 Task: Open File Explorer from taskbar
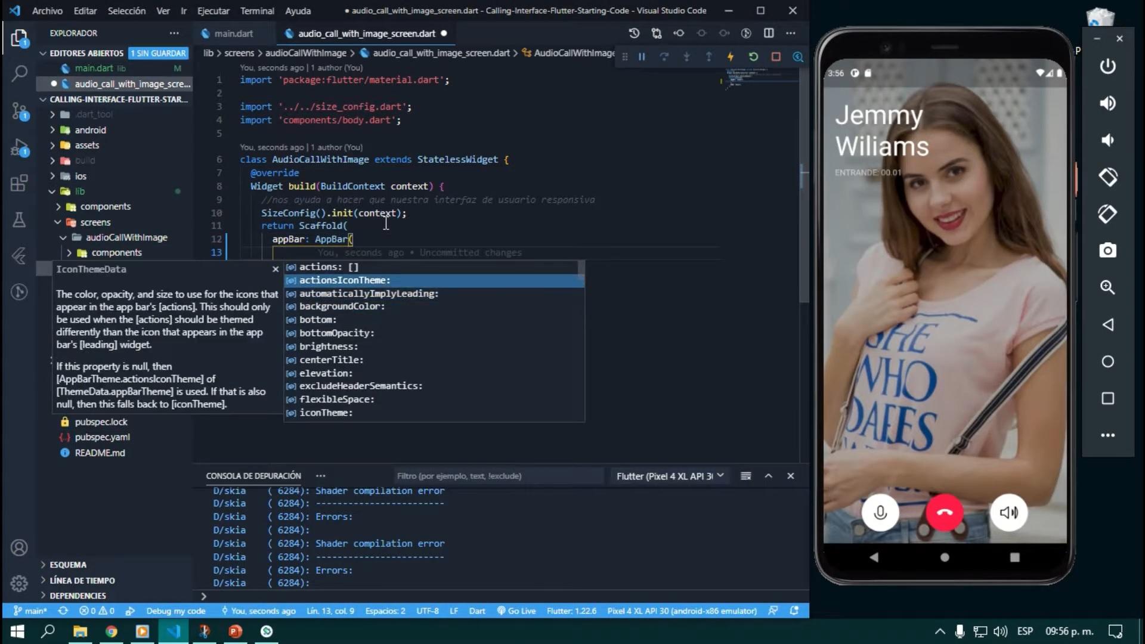click(x=80, y=631)
